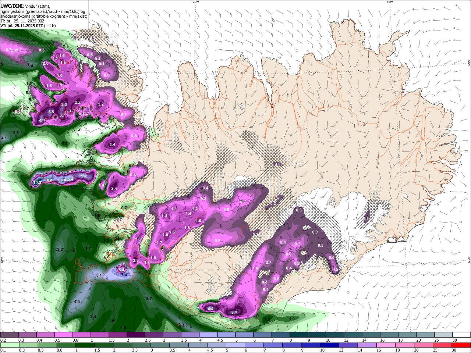Click the VT: þri. 25.11.2025 07Z (+4 h) line
Viewport: 471px width, 353px height.
(28, 26)
